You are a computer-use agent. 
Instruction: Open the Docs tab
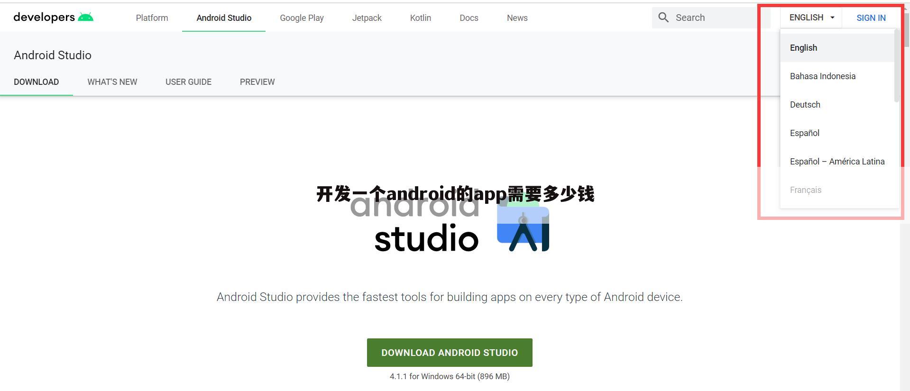pos(469,18)
